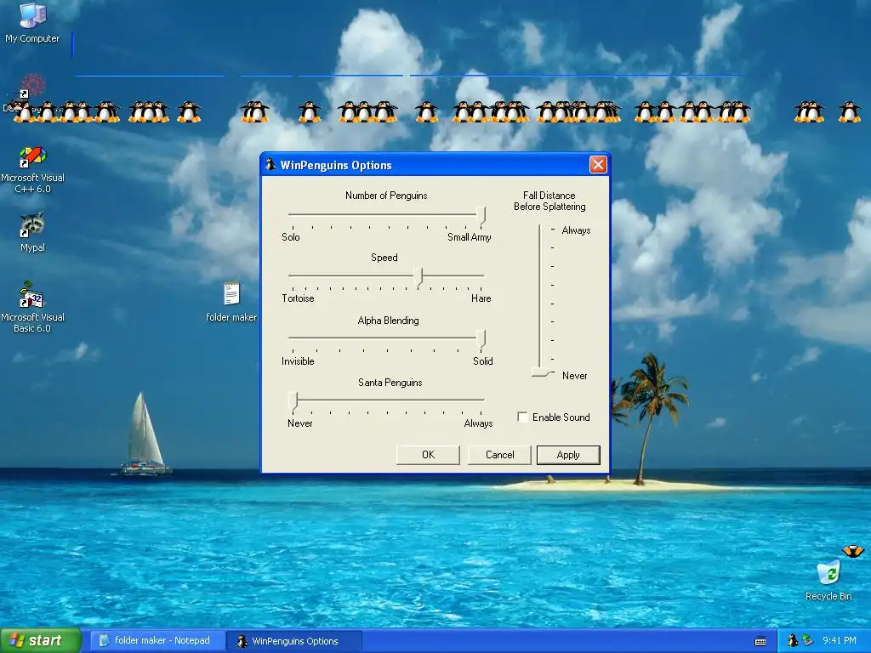
Task: Click the Apply button
Action: [567, 455]
